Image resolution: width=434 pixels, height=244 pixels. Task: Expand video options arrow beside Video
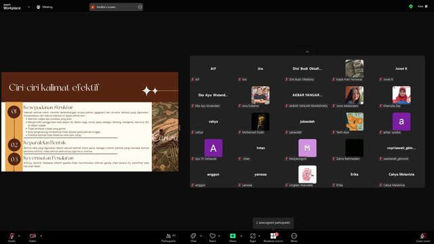tap(41, 236)
